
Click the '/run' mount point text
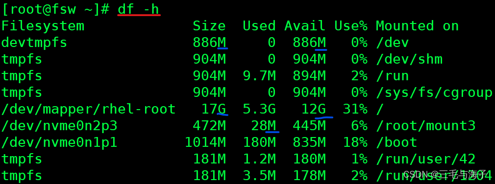[x=393, y=76]
